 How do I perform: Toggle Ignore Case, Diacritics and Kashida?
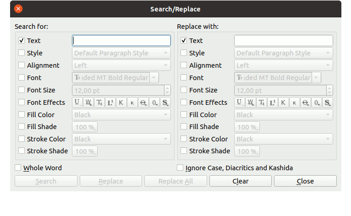(181, 168)
